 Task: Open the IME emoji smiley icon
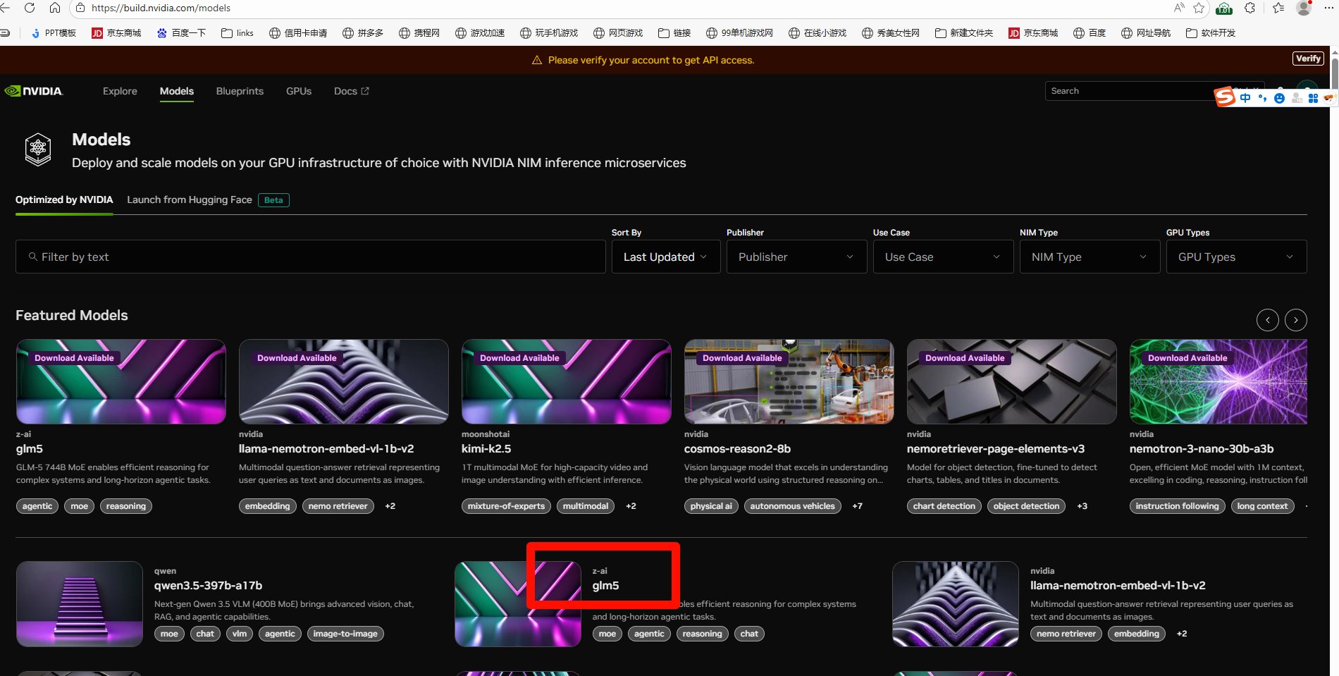(x=1279, y=98)
